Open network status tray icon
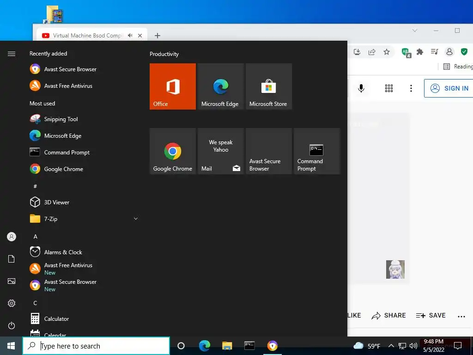473x355 pixels. click(x=402, y=346)
